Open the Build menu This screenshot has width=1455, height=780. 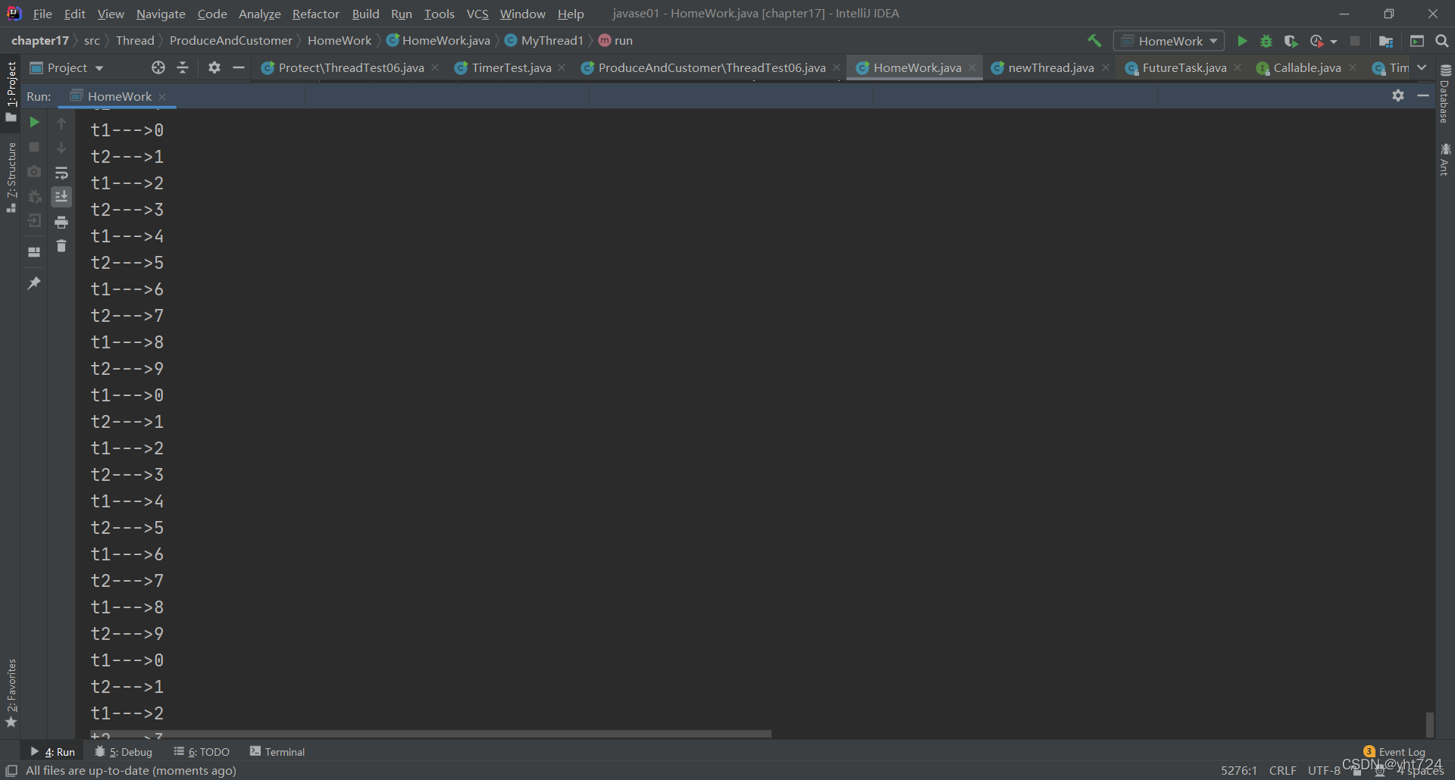(365, 14)
